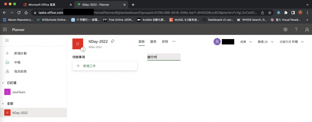Viewport: 312px width, 122px height.
Task: Open a new browser tab
Action: 133,5
